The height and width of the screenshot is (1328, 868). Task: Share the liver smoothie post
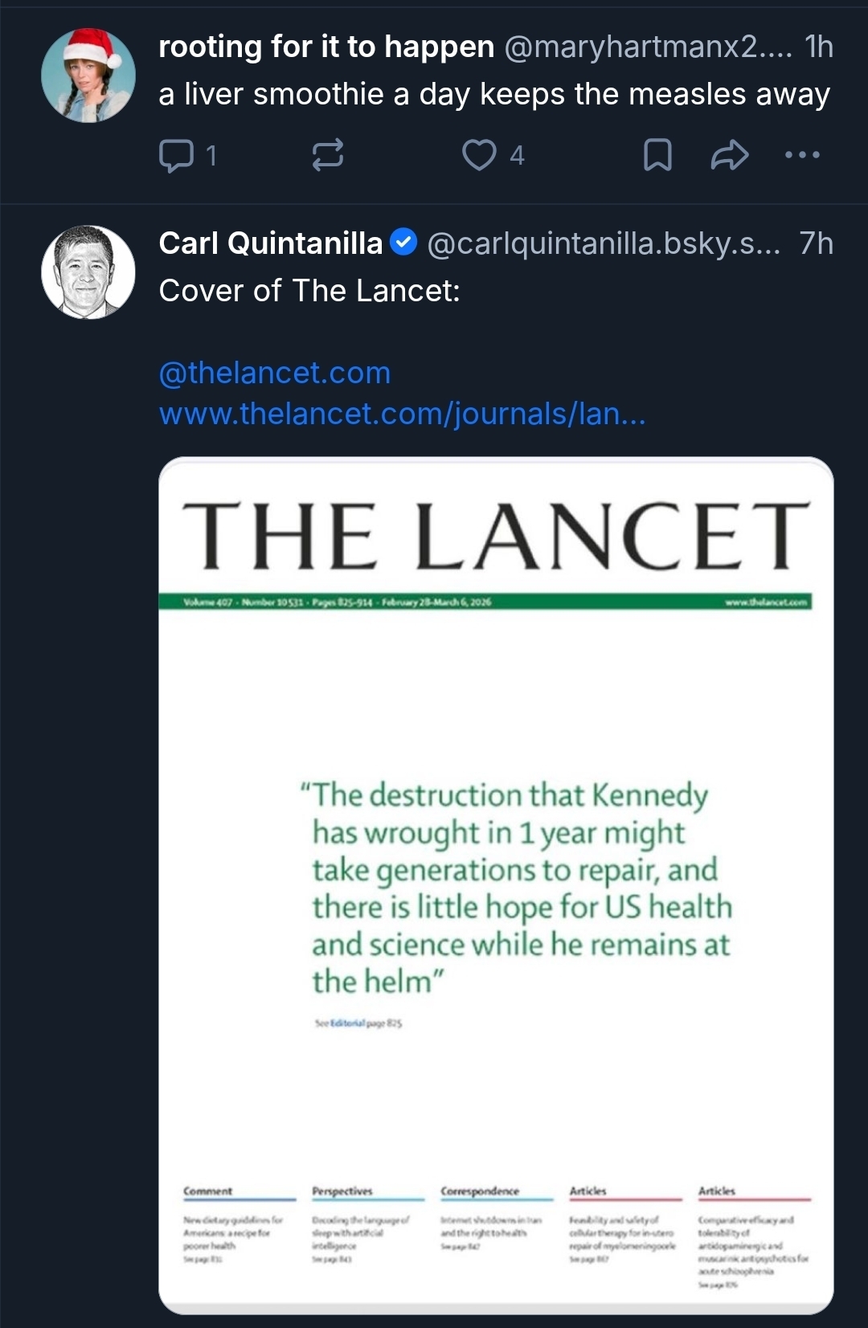tap(730, 155)
